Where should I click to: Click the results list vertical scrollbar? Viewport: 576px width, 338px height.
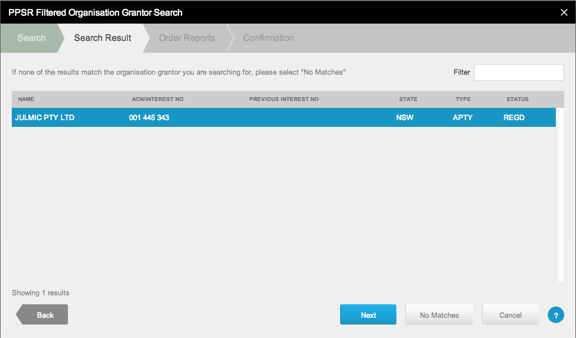pos(560,195)
